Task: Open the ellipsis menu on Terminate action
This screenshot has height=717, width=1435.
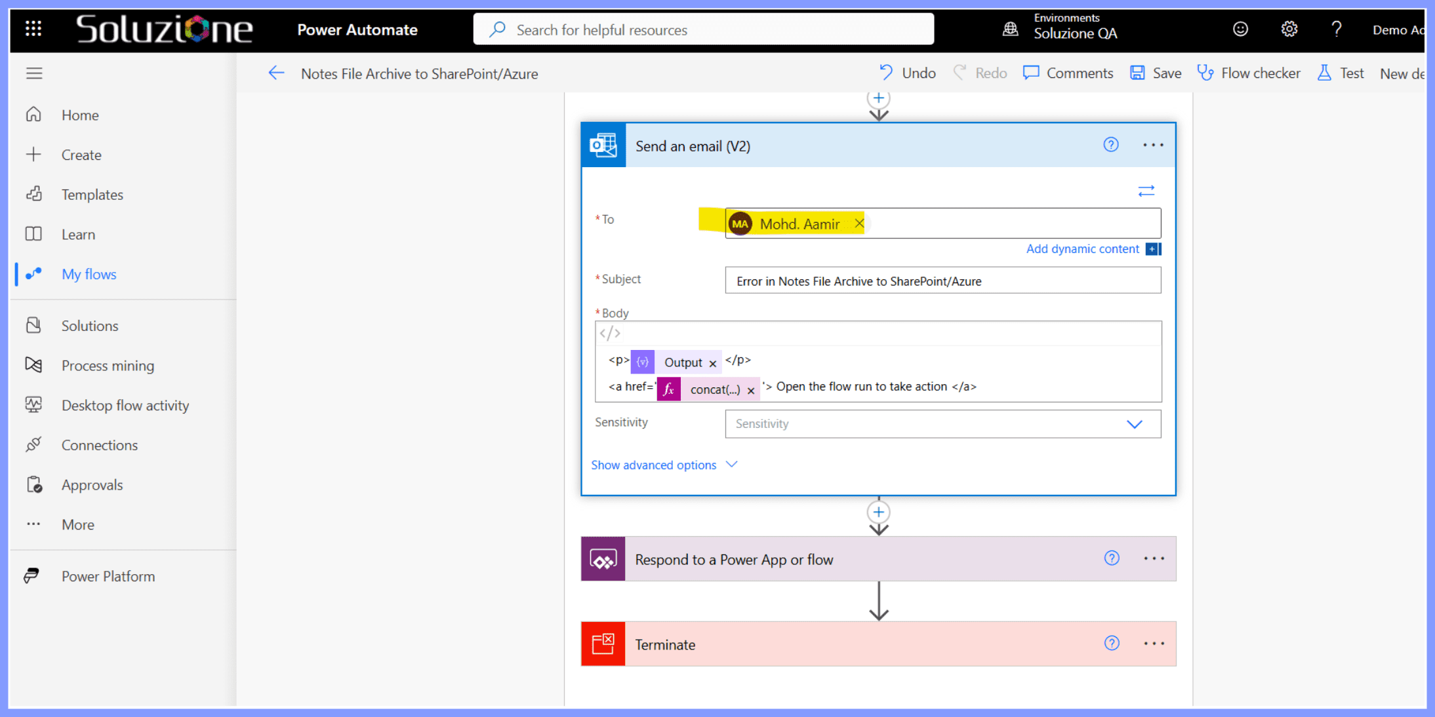Action: [1153, 644]
